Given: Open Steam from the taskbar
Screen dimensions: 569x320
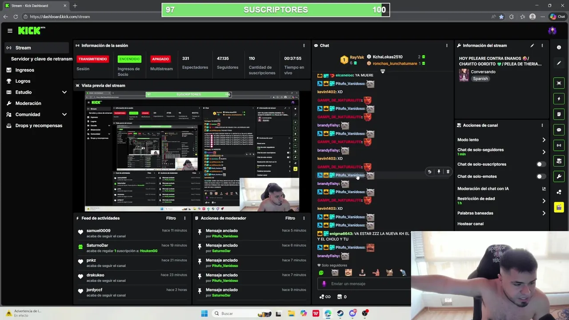Looking at the screenshot, I should click(x=340, y=313).
